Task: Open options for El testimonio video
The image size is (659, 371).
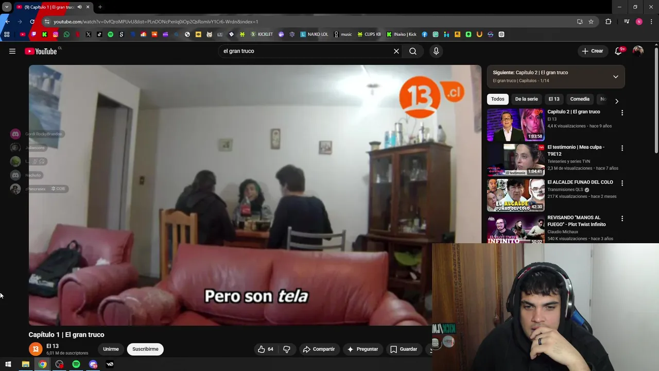Action: point(622,148)
